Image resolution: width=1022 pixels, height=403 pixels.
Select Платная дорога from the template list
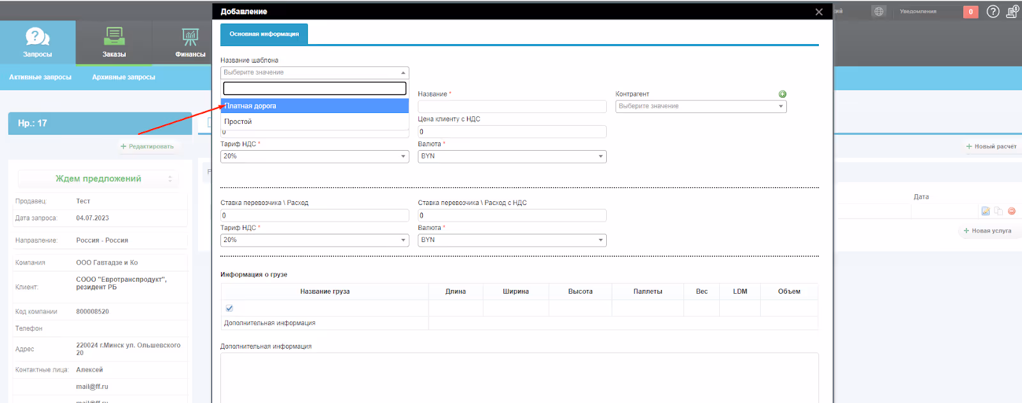315,106
